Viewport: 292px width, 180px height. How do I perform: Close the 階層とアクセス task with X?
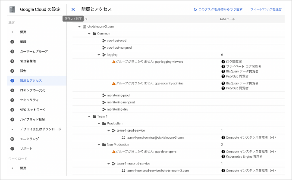(x=73, y=9)
